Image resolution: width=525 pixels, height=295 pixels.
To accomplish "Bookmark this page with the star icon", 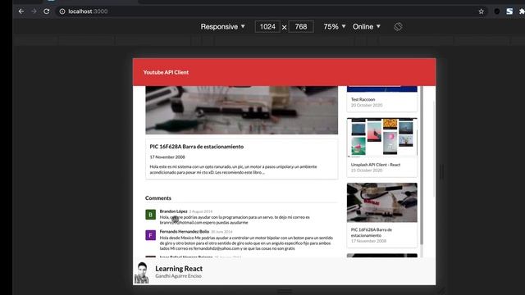I will click(482, 11).
